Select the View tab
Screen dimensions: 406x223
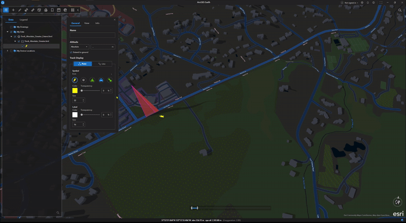point(87,23)
